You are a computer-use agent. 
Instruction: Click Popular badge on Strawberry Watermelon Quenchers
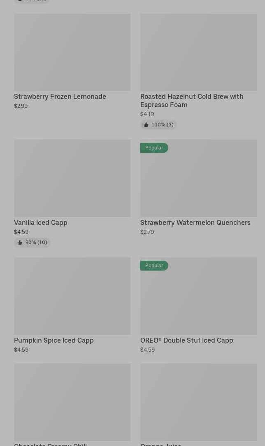point(154,148)
